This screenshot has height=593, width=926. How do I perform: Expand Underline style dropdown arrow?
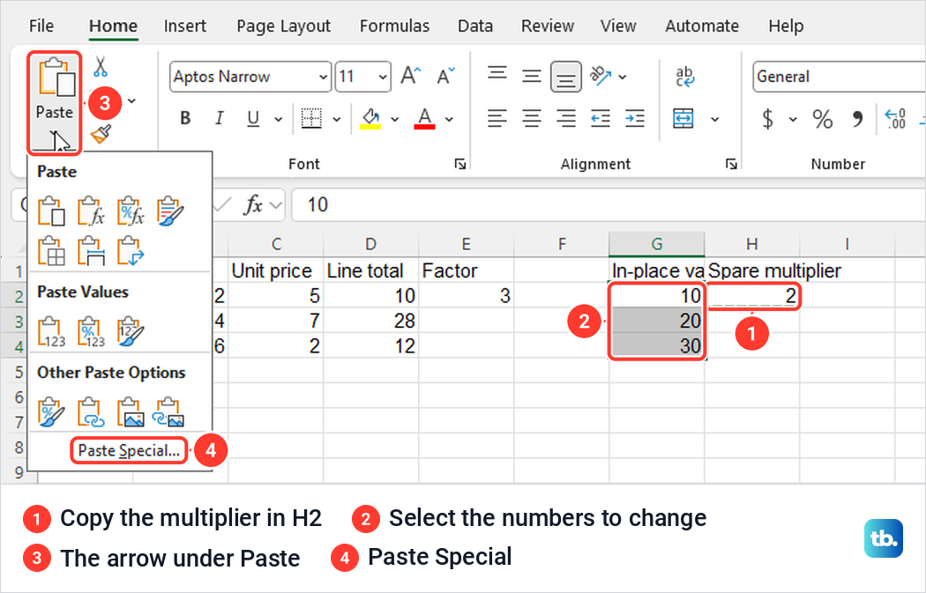278,119
